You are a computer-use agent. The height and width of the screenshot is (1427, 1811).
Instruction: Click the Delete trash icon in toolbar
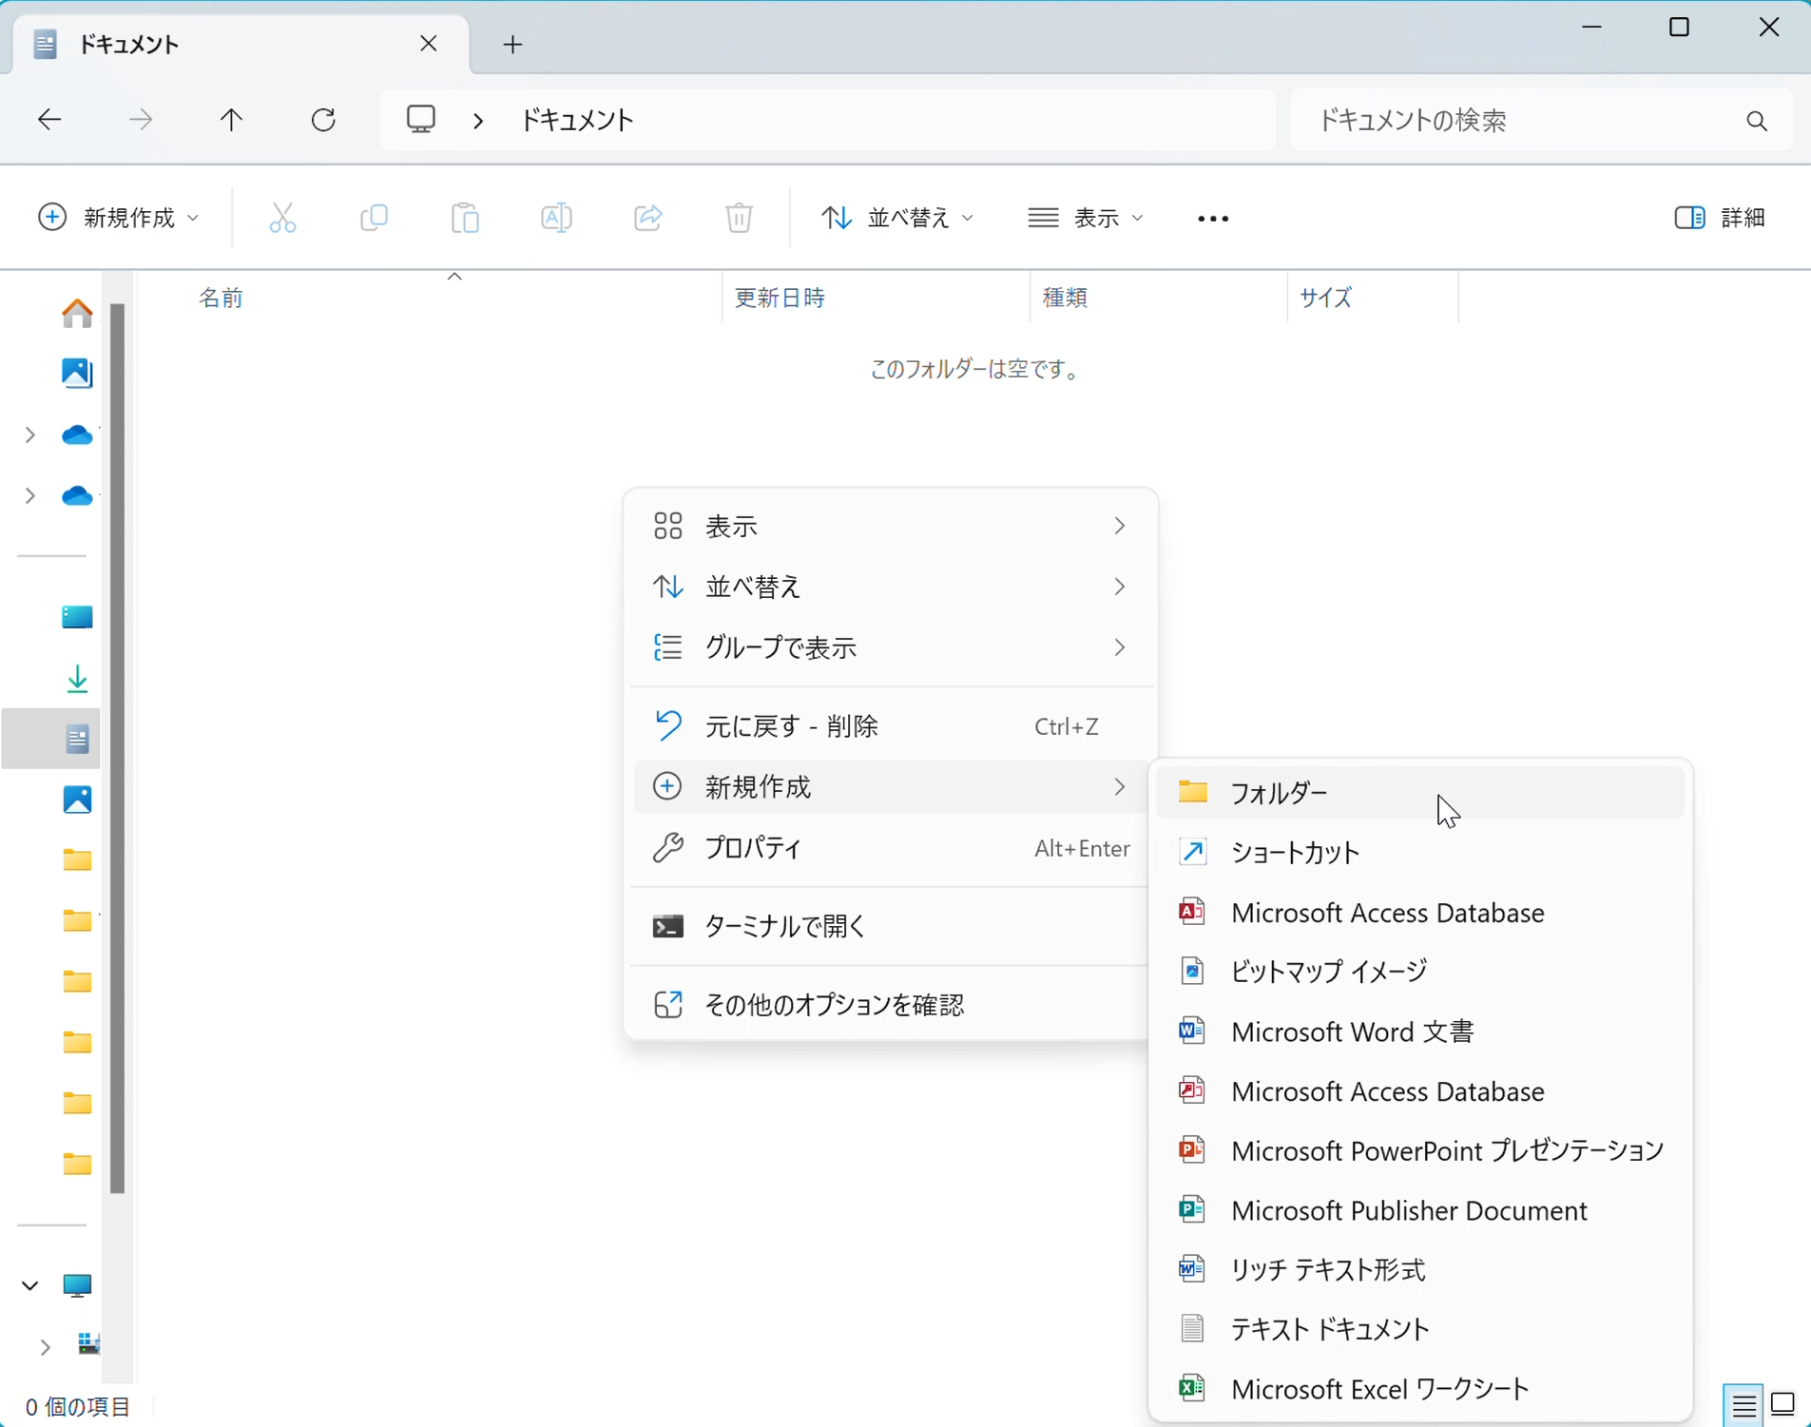[x=739, y=218]
